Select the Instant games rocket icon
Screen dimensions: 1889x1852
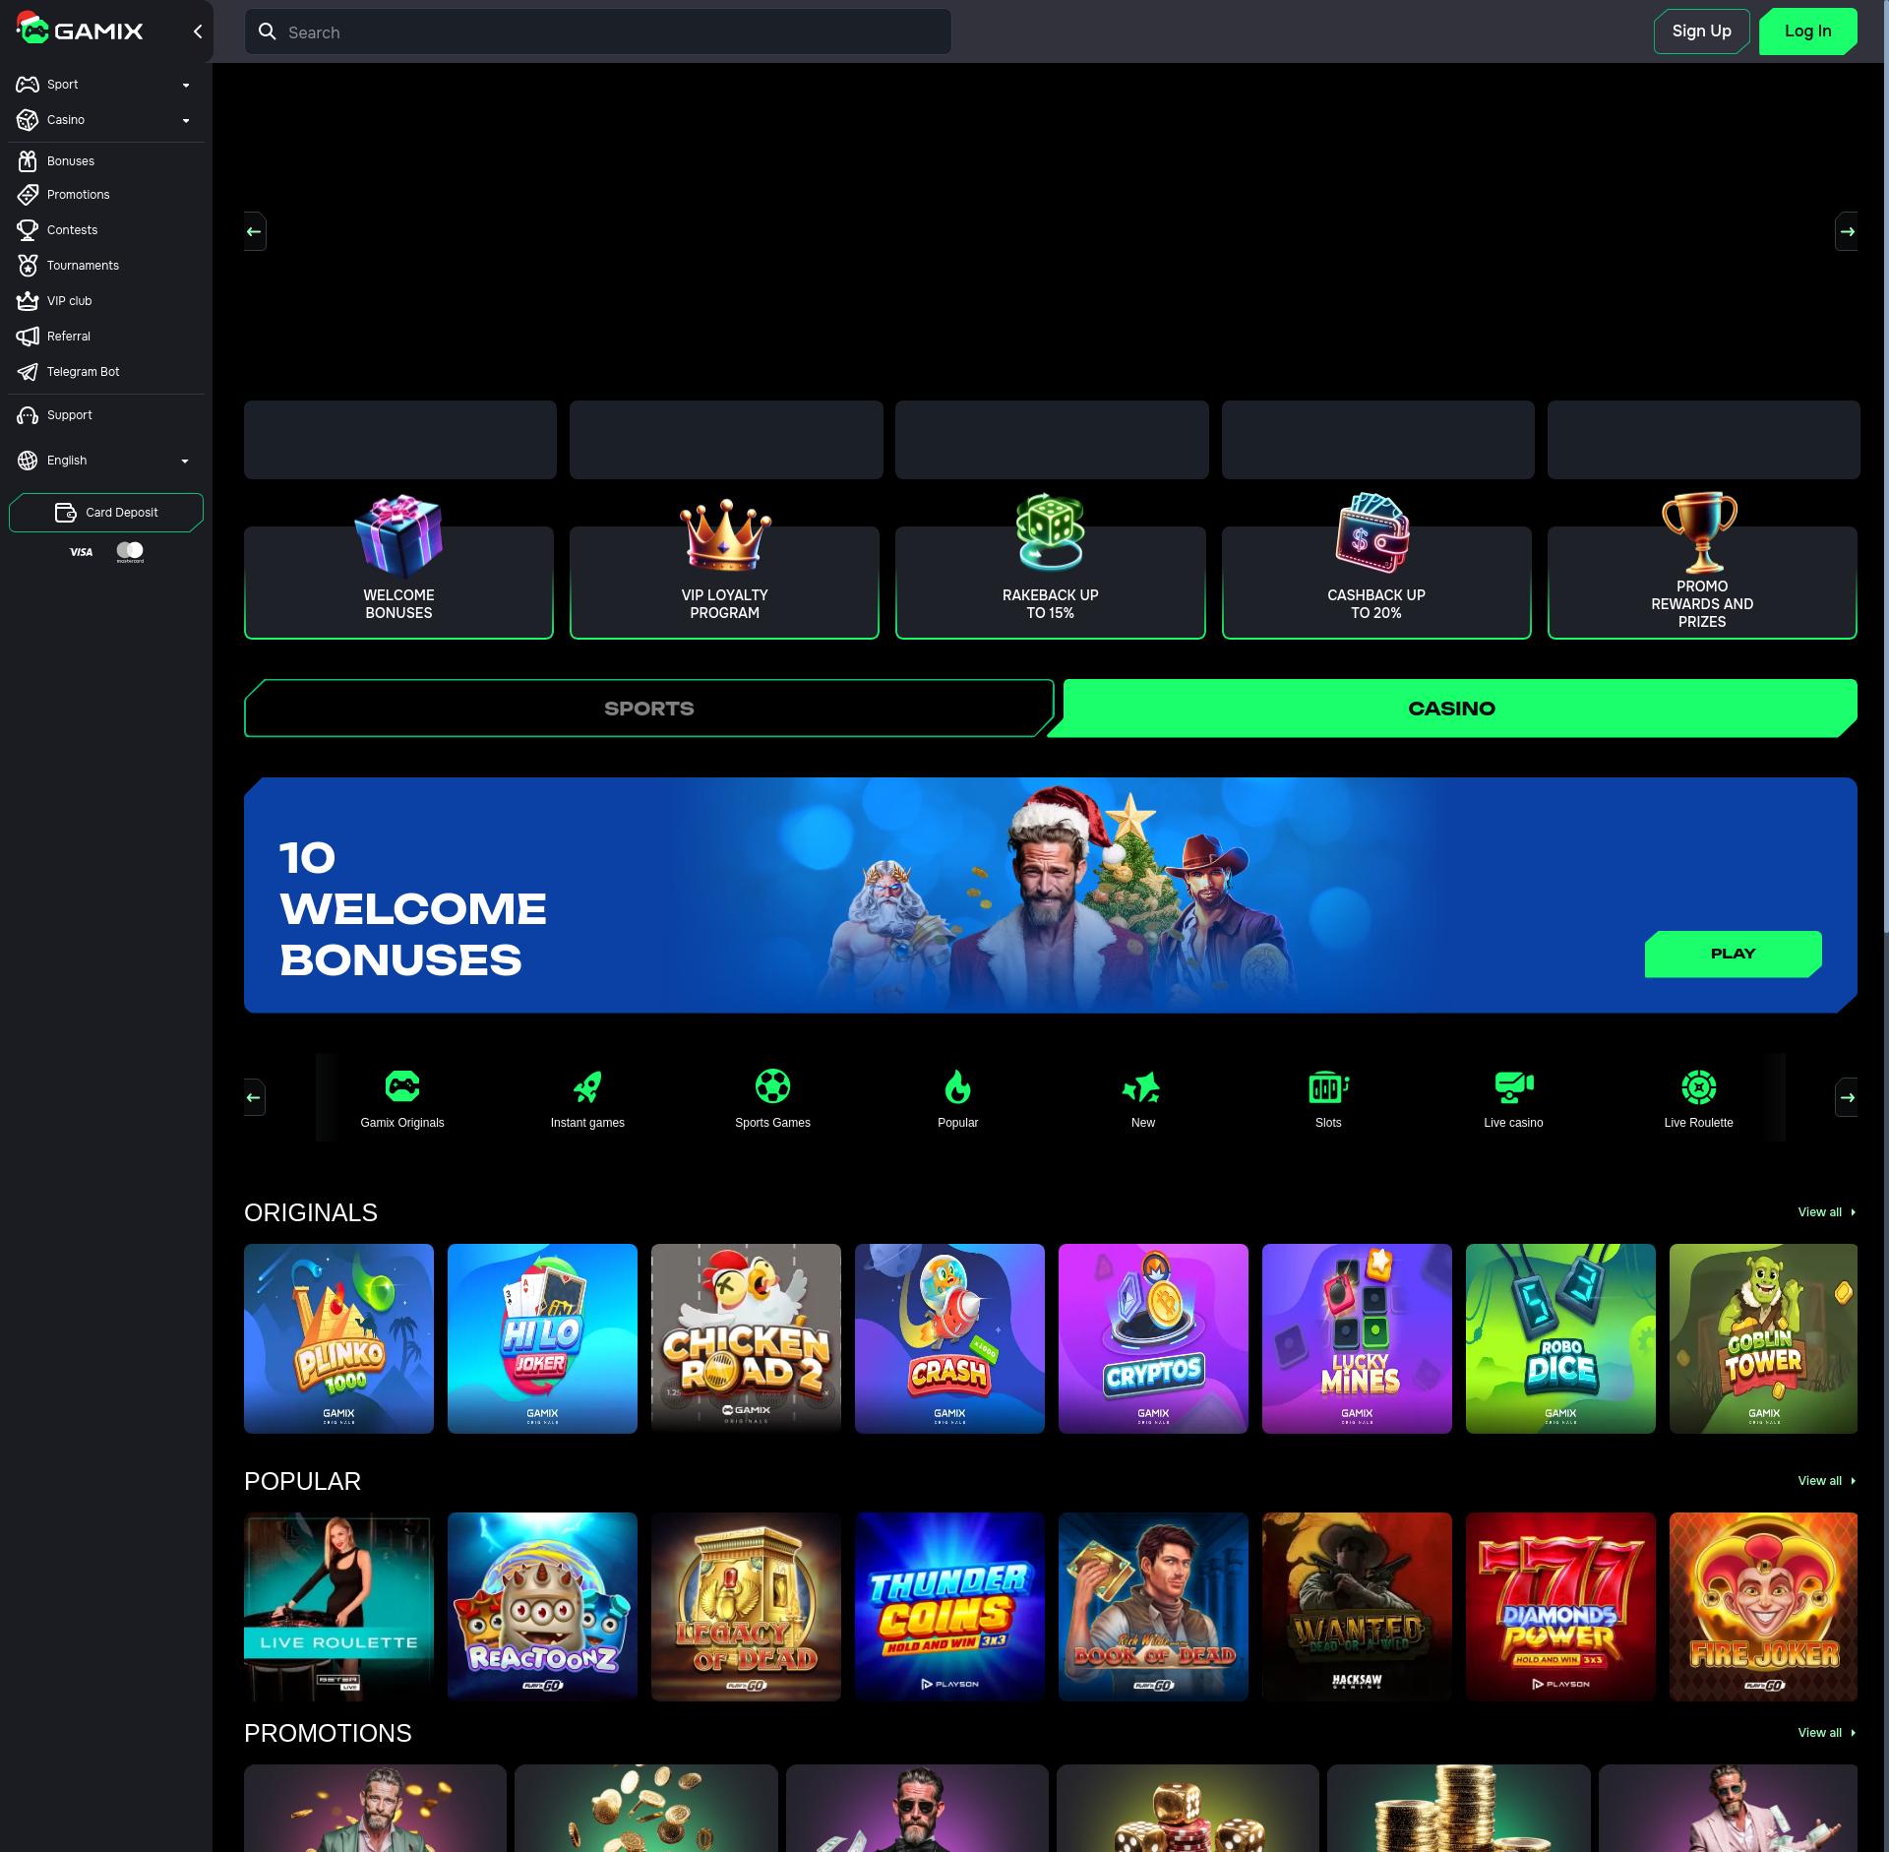click(587, 1086)
